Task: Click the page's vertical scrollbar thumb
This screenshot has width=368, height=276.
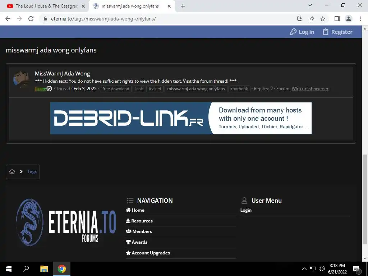Action: pos(365,199)
